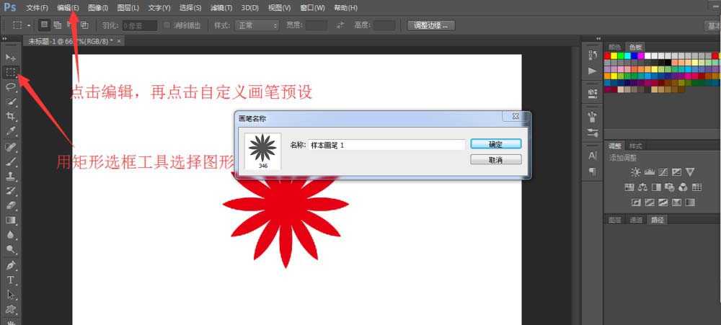Select the Eyedropper tool
The width and height of the screenshot is (721, 325).
(11, 131)
